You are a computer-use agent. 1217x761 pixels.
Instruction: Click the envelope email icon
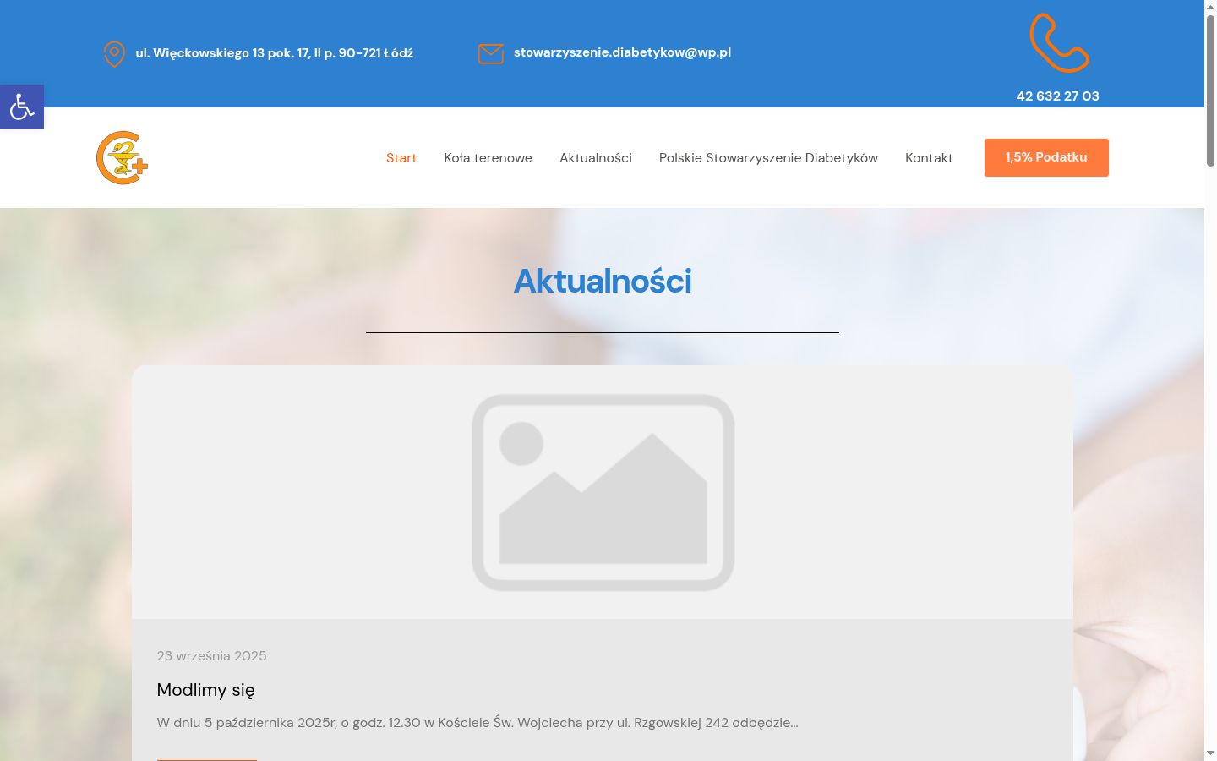pos(490,53)
